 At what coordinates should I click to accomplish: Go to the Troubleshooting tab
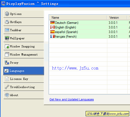[24, 87]
